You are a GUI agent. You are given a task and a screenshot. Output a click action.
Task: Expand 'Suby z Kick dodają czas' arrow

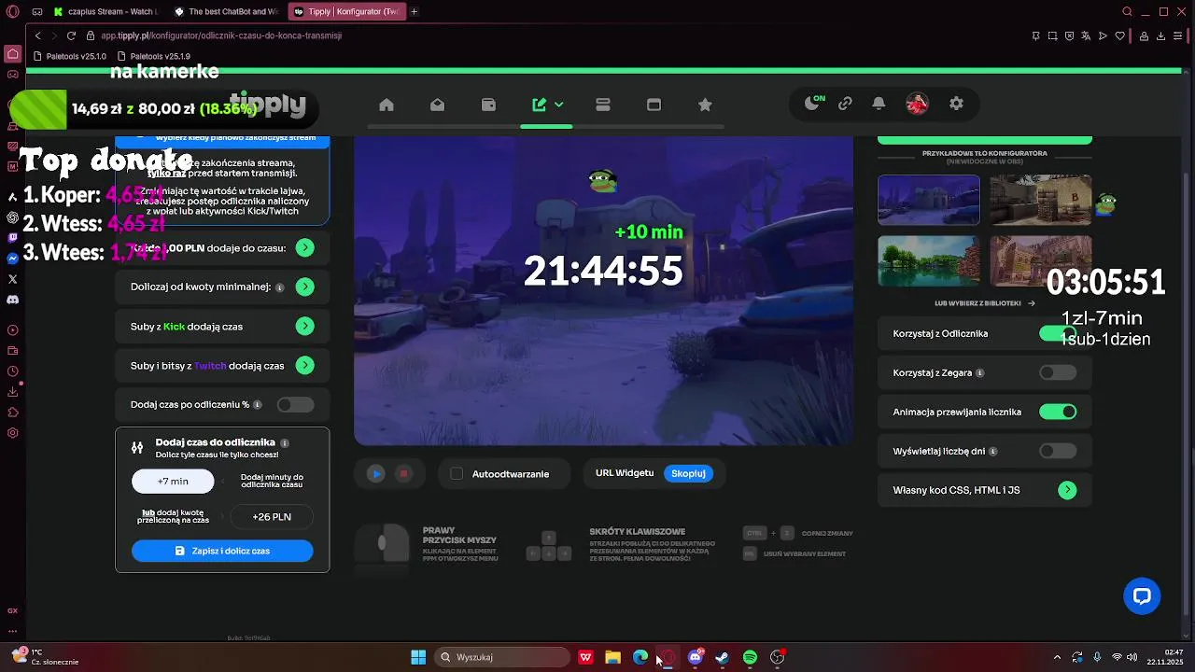pos(304,326)
